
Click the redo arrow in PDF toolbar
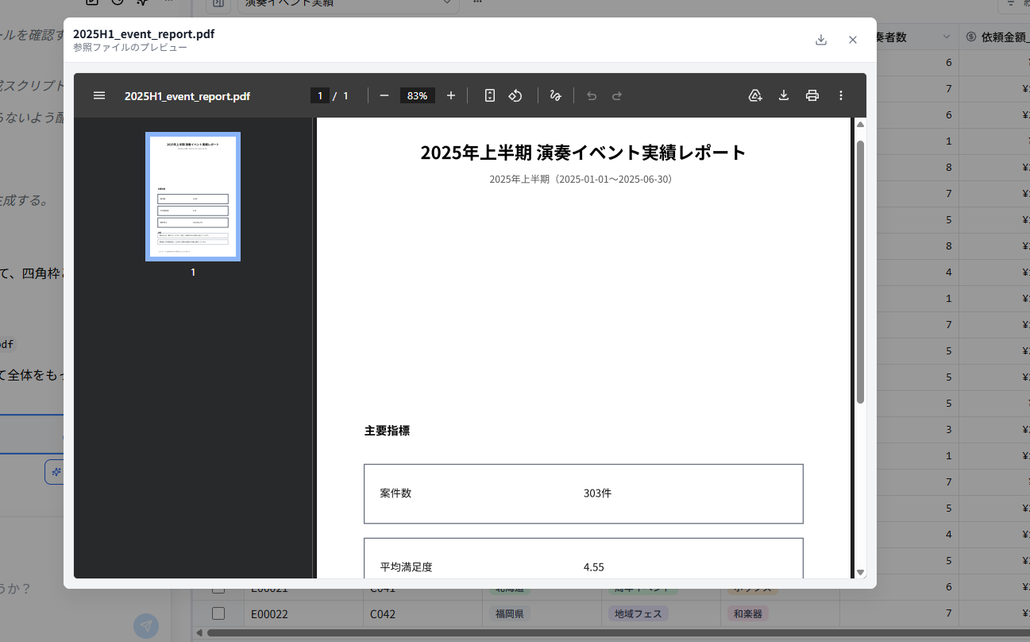pyautogui.click(x=617, y=95)
